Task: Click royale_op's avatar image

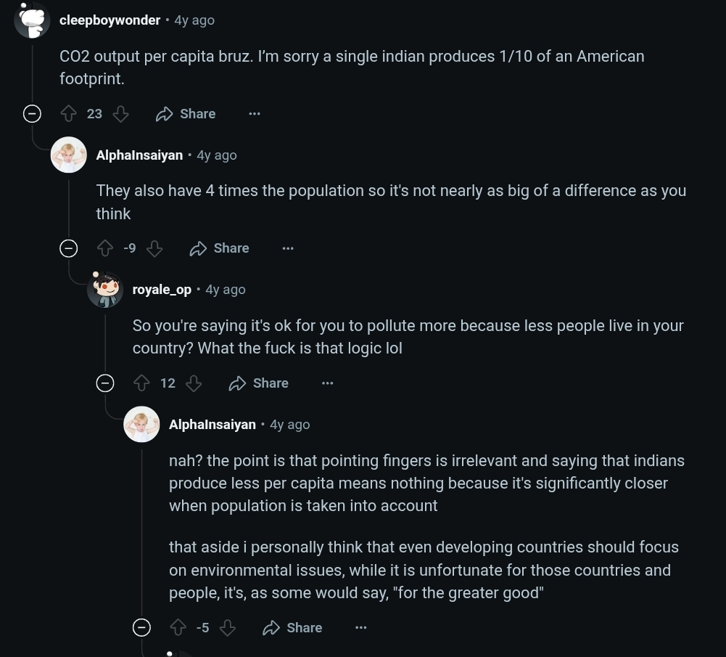Action: click(x=105, y=290)
